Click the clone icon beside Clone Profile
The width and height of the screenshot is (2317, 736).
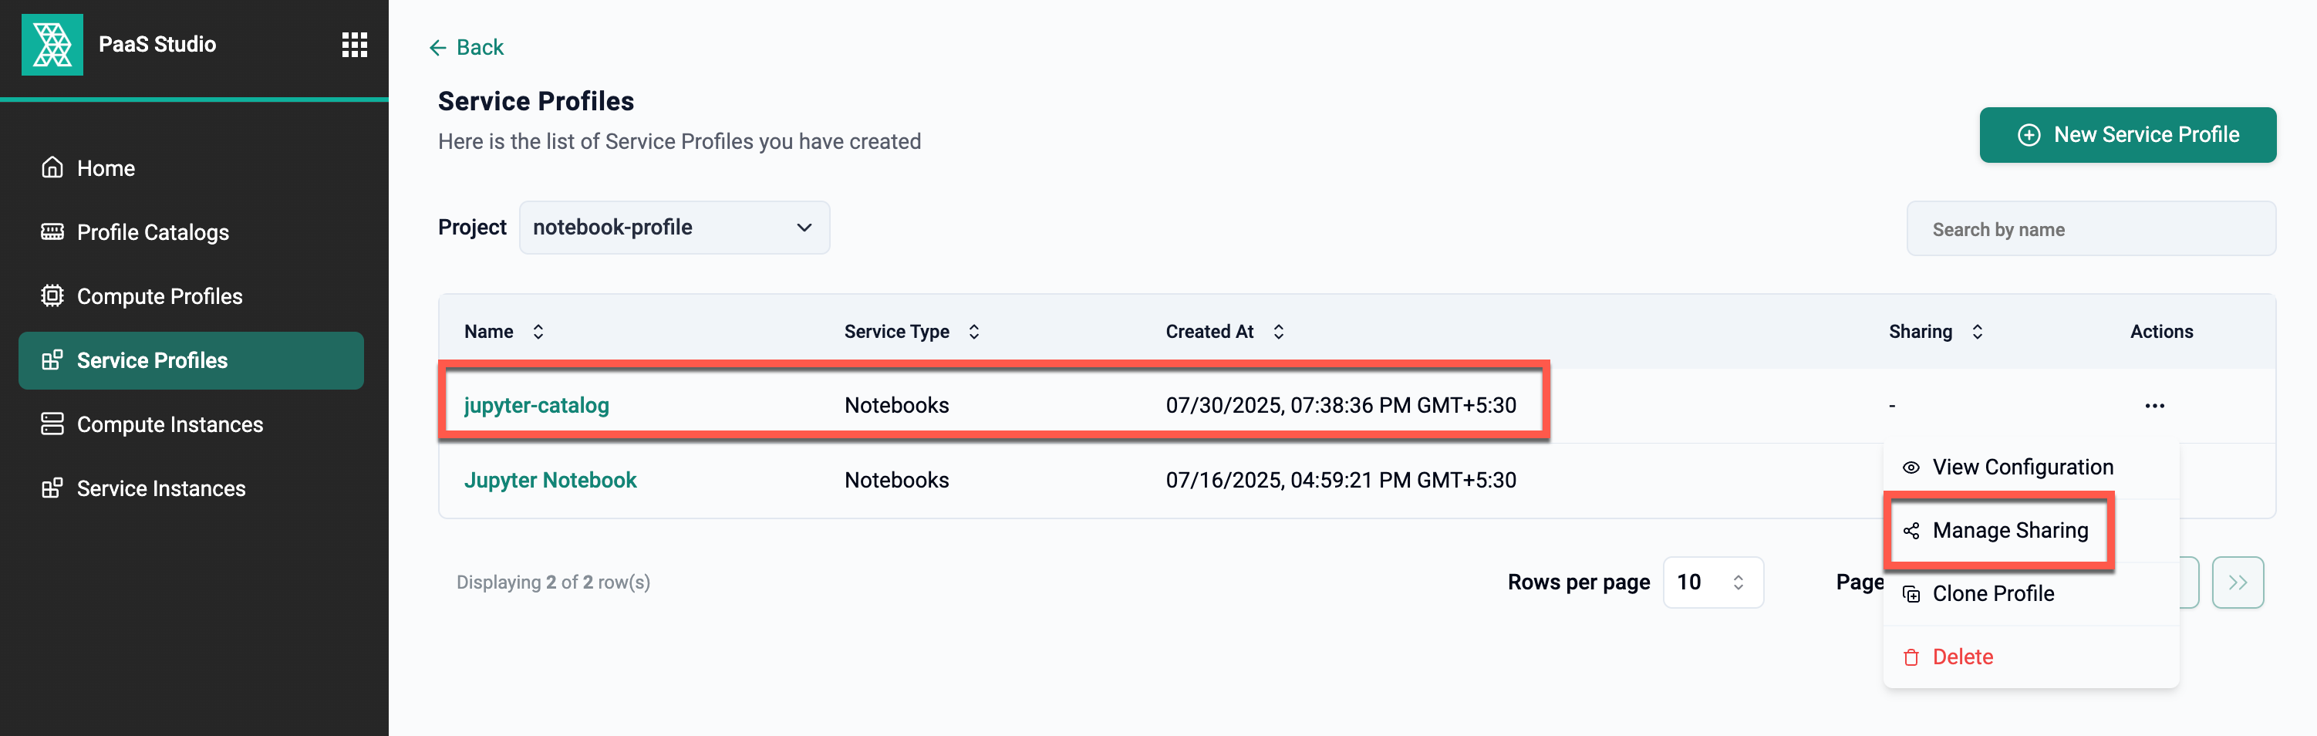pos(1911,594)
